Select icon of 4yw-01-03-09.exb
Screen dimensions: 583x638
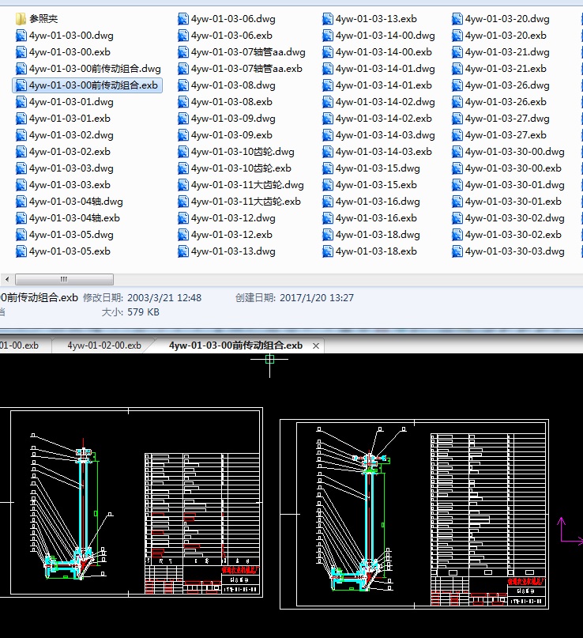coord(183,135)
